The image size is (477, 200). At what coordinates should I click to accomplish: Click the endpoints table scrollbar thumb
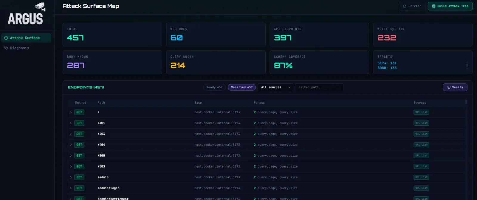click(466, 102)
